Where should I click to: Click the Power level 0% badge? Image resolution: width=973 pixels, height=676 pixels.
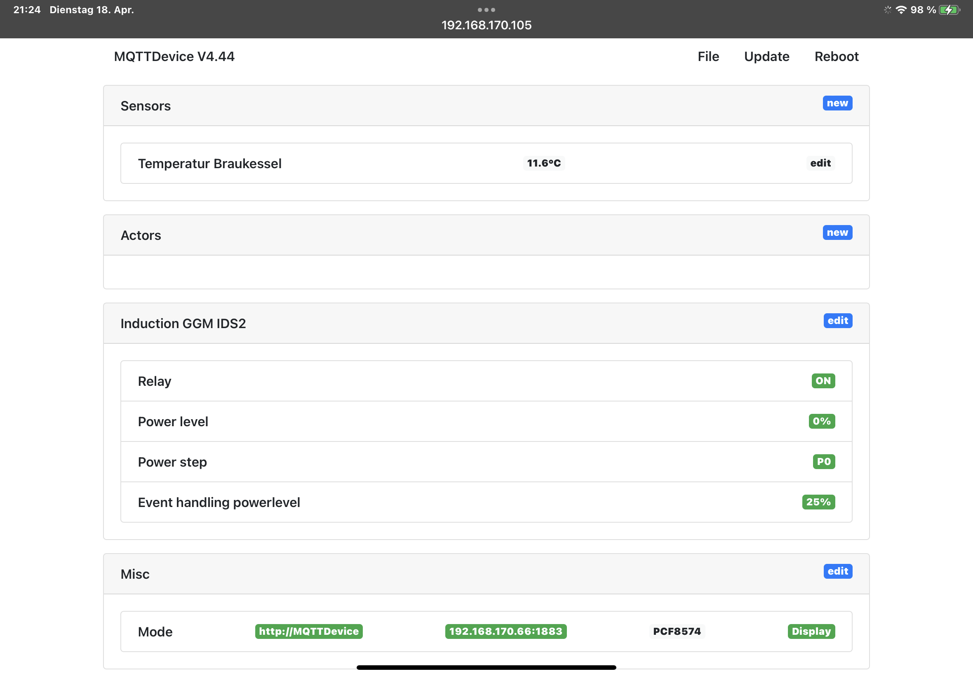pyautogui.click(x=821, y=421)
